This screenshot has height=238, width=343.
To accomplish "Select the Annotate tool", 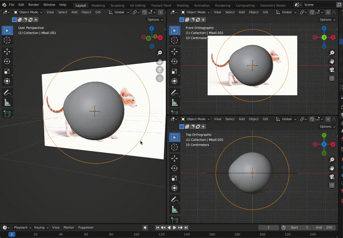I will point(7,92).
